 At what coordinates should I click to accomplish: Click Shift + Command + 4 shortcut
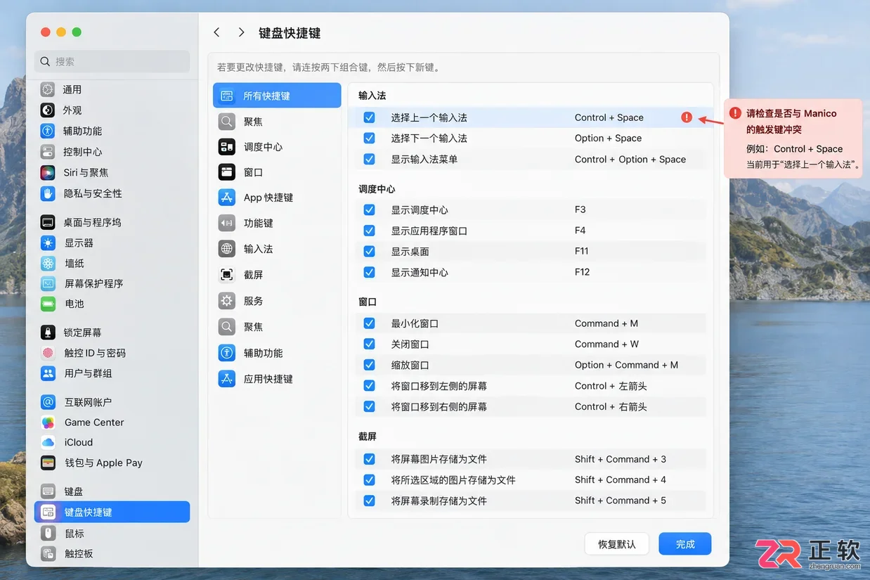tap(620, 479)
